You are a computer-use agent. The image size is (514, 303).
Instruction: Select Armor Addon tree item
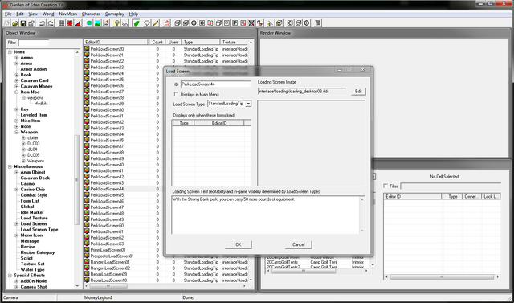34,69
